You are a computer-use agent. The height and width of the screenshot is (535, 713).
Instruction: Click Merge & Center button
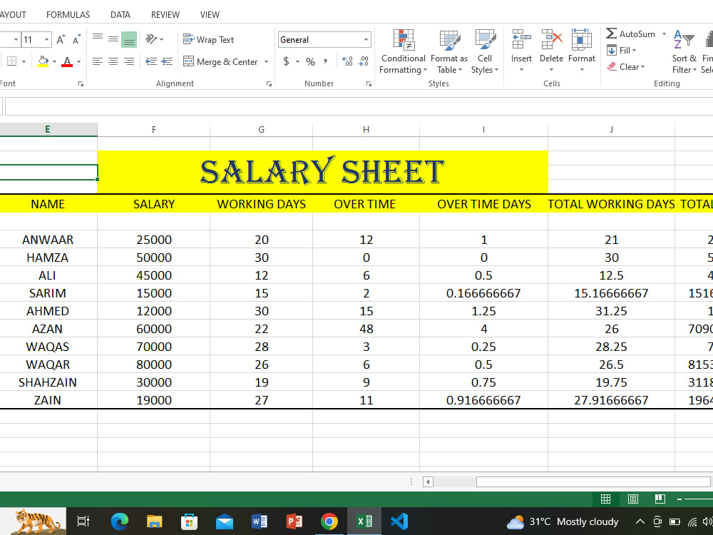coord(220,61)
